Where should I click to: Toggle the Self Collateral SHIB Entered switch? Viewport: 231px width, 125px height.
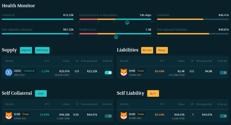(x=108, y=116)
